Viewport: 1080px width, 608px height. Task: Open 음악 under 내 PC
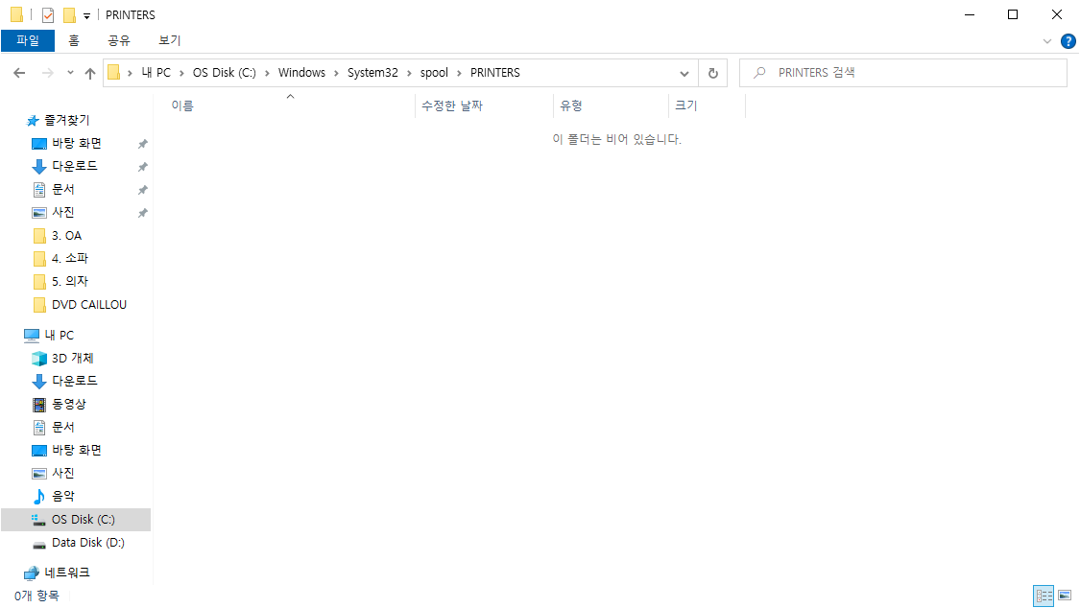(x=62, y=496)
